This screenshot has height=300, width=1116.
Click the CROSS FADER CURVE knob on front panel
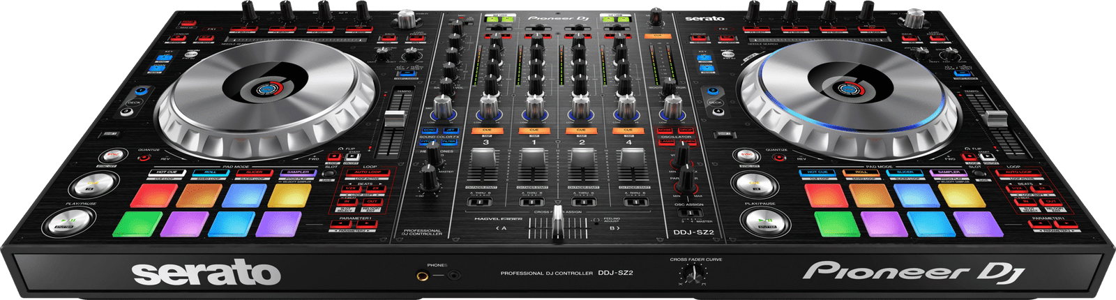[693, 277]
